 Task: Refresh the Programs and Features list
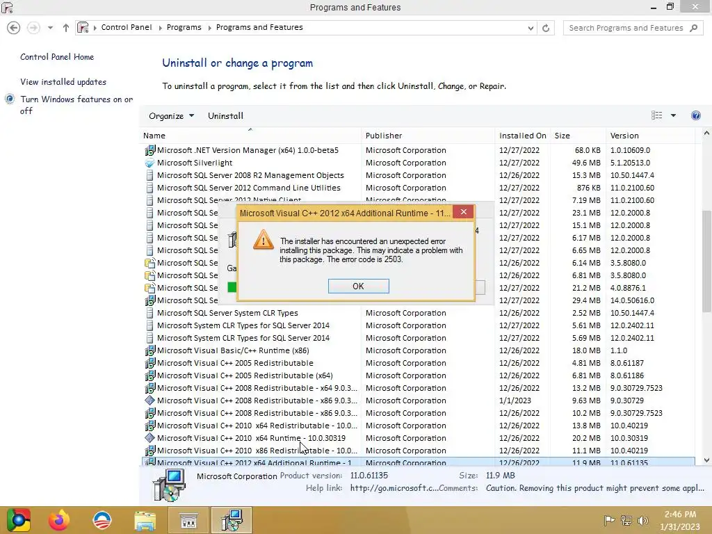[546, 28]
